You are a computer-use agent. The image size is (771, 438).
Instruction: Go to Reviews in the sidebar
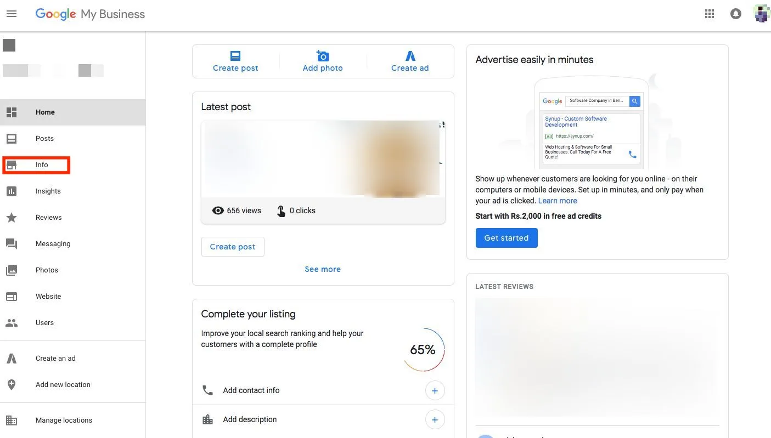[x=72, y=218]
